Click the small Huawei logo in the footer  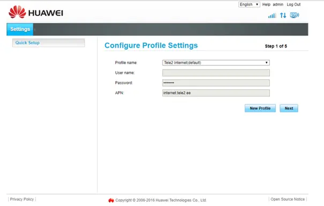(111, 200)
